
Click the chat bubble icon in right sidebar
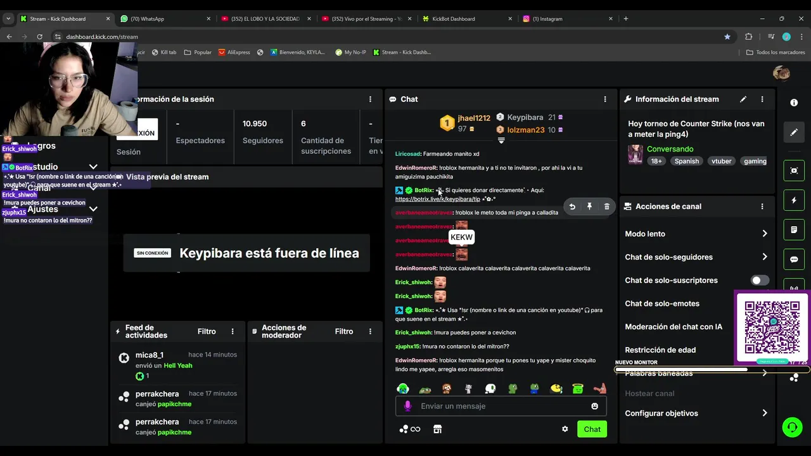point(794,260)
